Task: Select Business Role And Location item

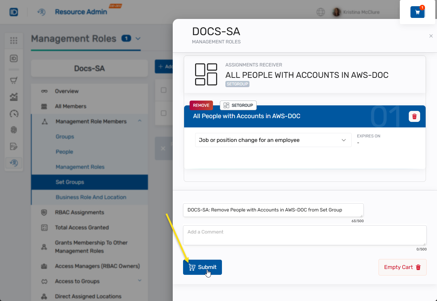Action: [x=91, y=197]
